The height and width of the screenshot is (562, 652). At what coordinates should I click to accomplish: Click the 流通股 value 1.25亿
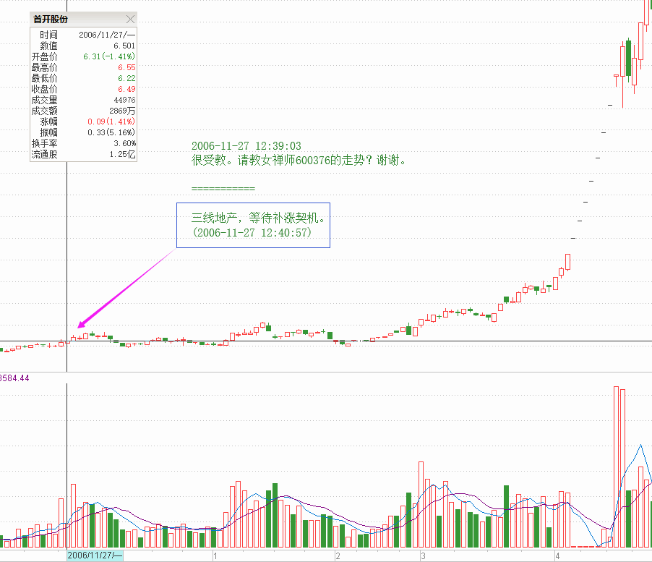[122, 154]
